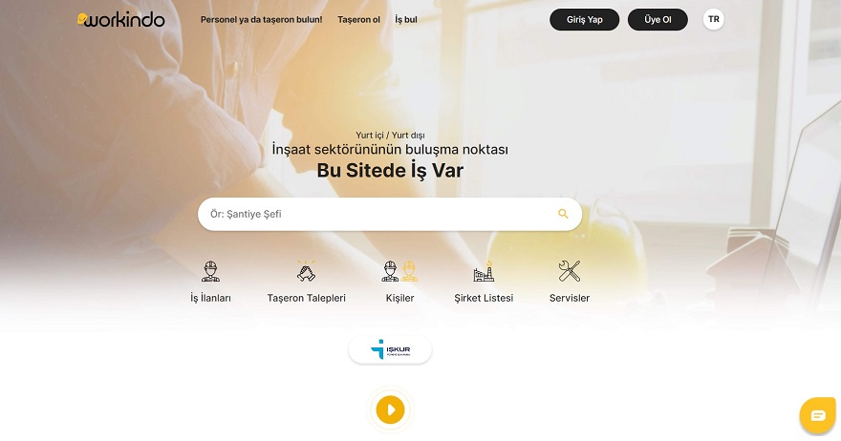Screen dimensions: 841x441
Task: Click the İş İlanları label link
Action: pyautogui.click(x=211, y=298)
